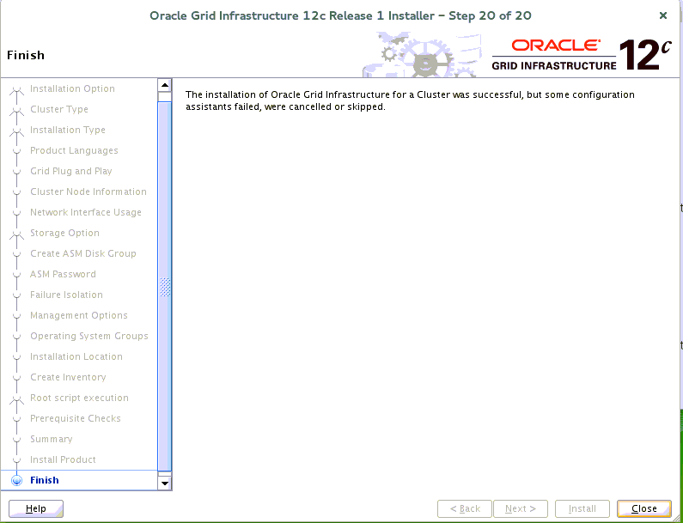Open the Help button
Screen dimensions: 683x523
coord(36,508)
